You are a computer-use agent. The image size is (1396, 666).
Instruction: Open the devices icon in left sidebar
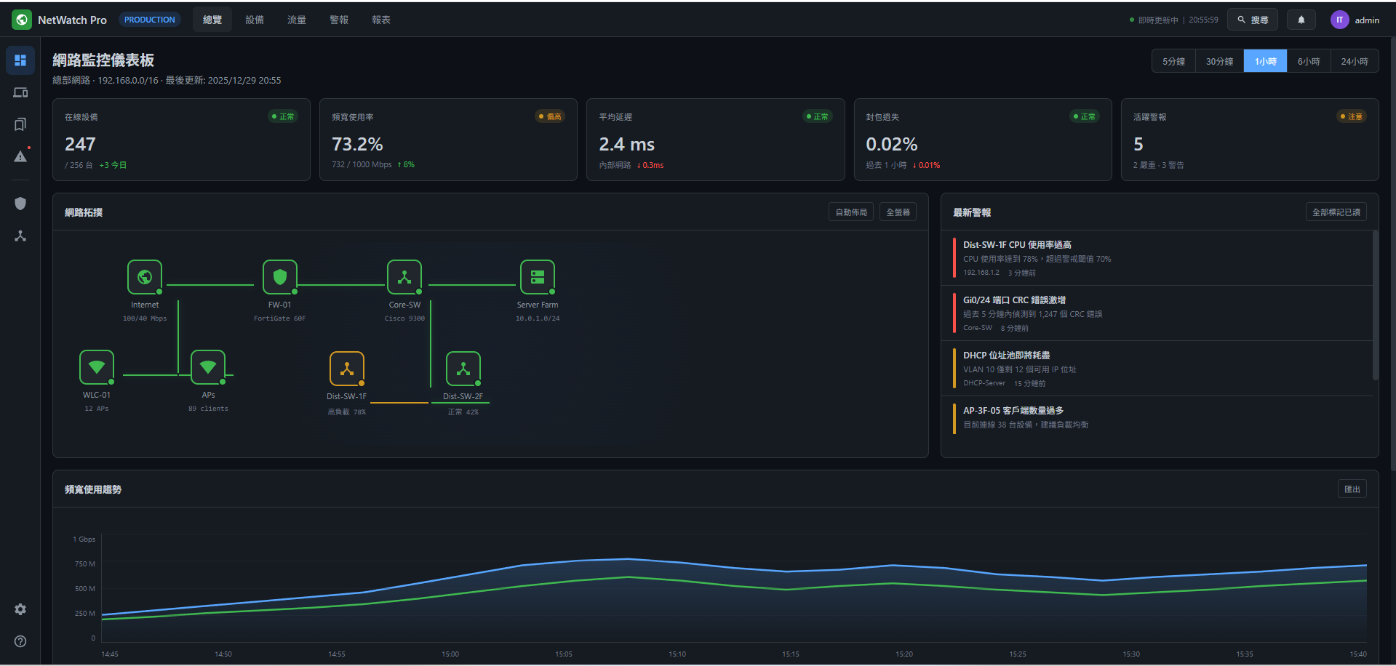20,92
